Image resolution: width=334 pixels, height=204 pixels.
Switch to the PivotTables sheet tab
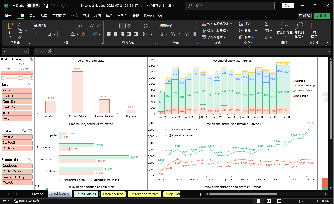86,194
